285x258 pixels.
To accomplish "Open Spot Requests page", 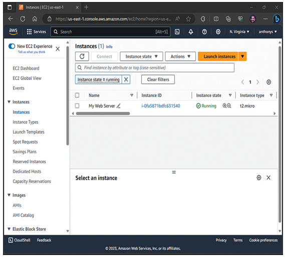I will (x=25, y=142).
